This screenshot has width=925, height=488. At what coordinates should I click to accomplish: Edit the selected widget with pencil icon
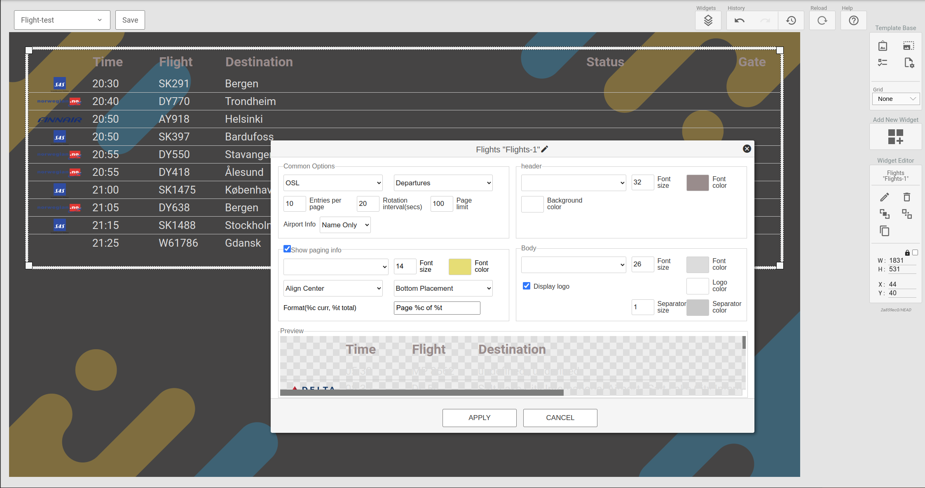click(x=884, y=197)
